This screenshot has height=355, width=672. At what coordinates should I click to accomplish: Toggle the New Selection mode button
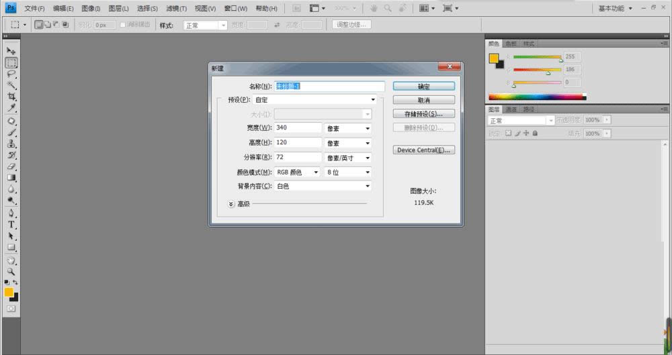(x=38, y=25)
